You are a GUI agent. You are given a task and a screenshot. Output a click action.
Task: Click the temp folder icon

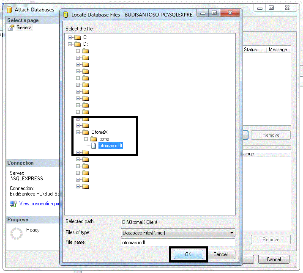click(93, 139)
